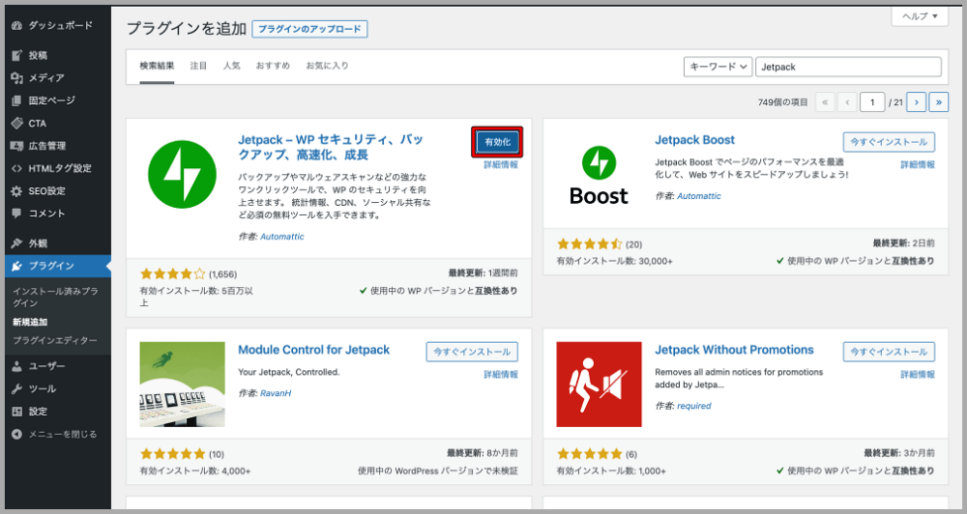Install Jetpack Without Promotions now
967x514 pixels.
pos(889,352)
